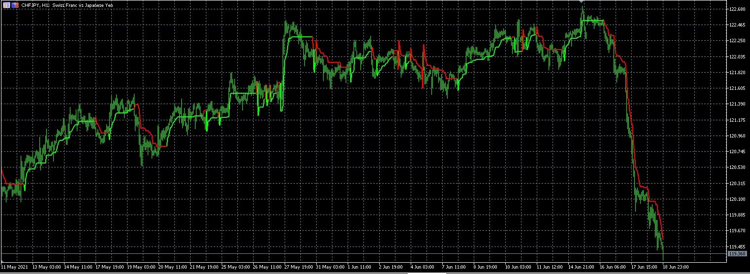The width and height of the screenshot is (750, 274).
Task: Click the 27 May 19:00 time label
Action: point(299,267)
